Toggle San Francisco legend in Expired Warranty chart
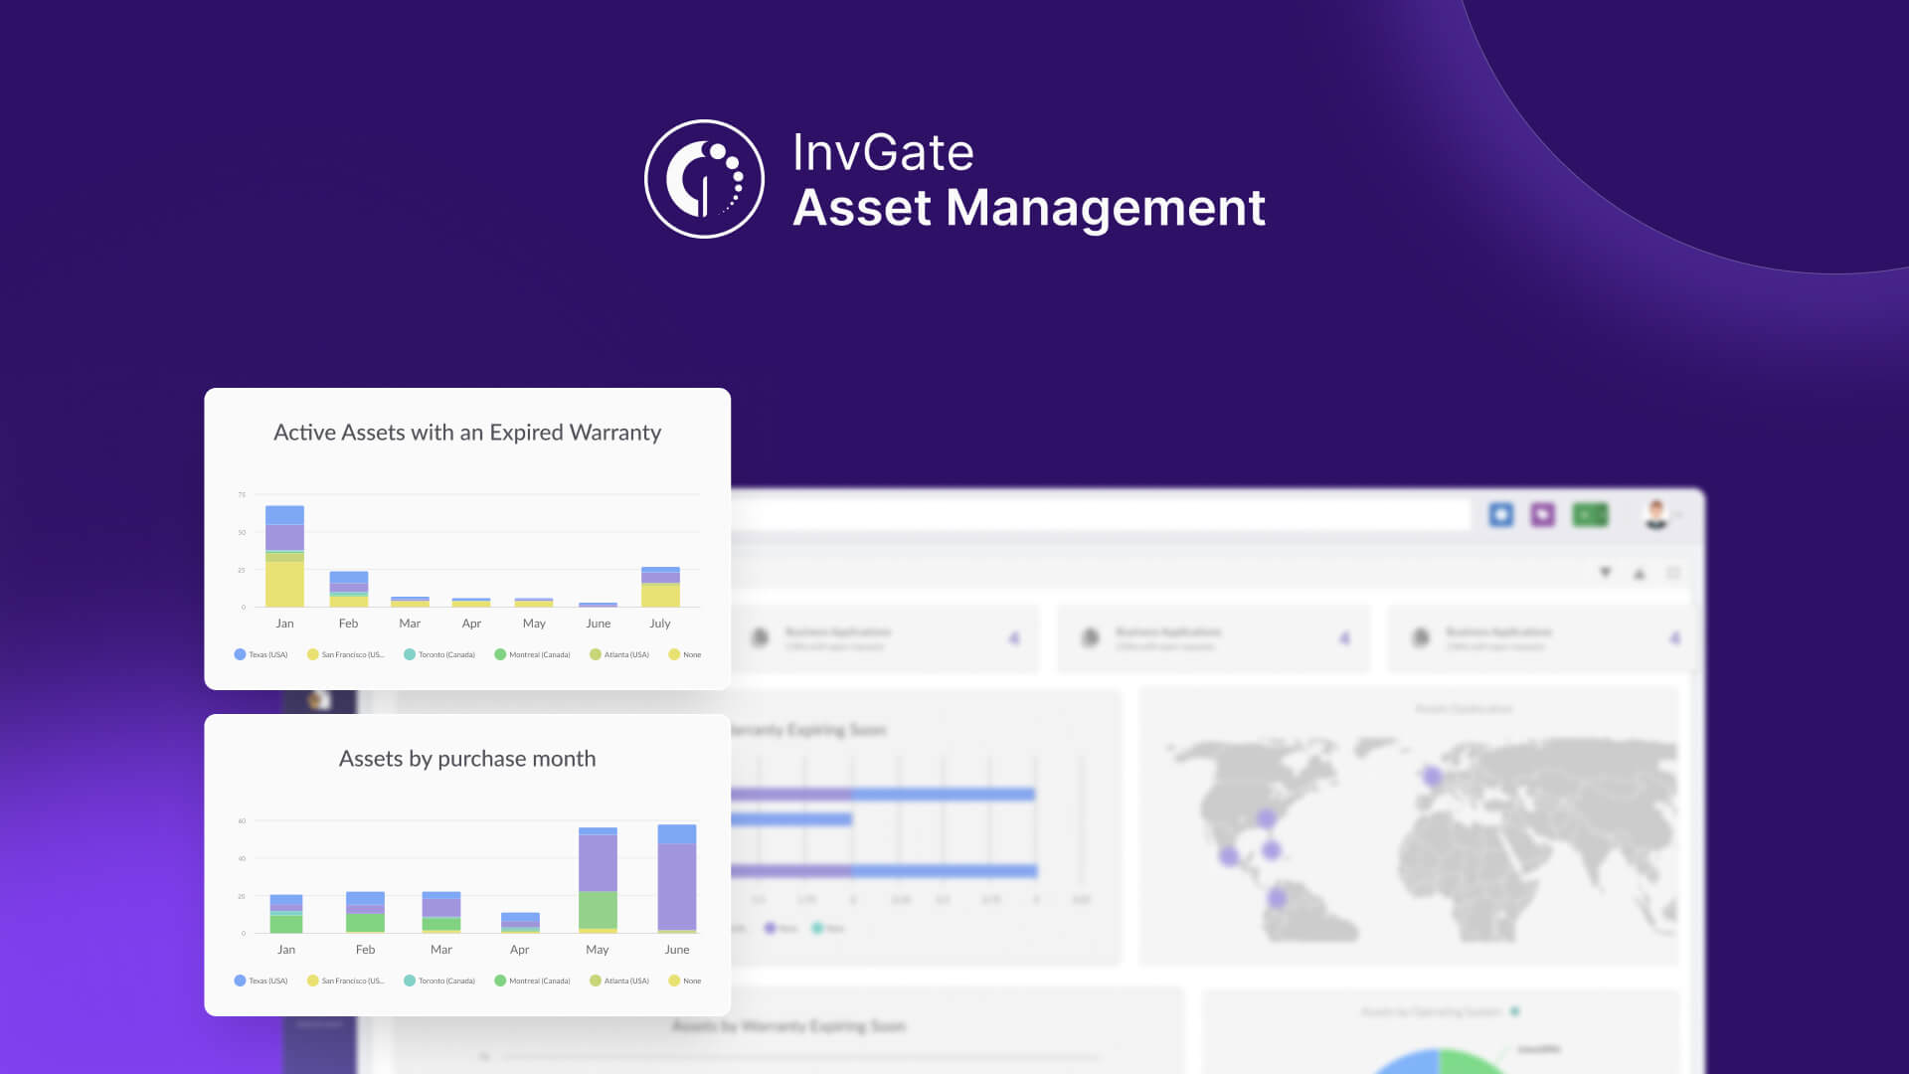Viewport: 1909px width, 1074px height. coord(345,654)
